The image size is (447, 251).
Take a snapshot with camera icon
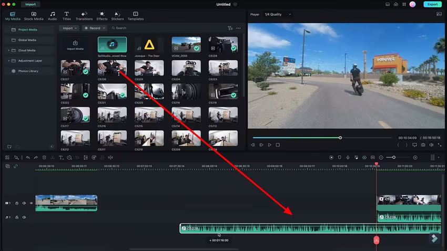click(x=423, y=145)
